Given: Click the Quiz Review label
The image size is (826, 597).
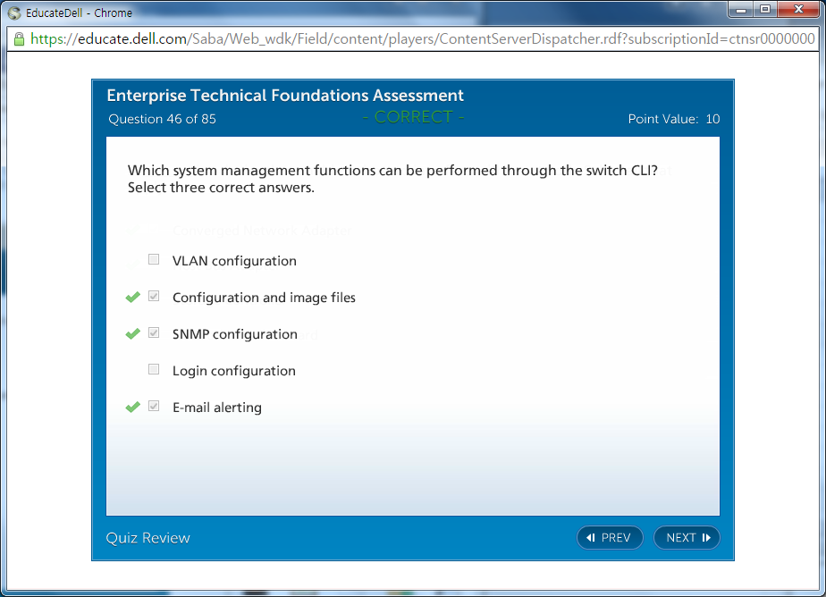Looking at the screenshot, I should [148, 537].
